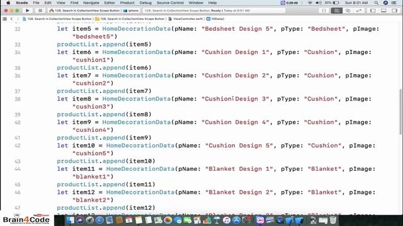The height and width of the screenshot is (226, 403).
Task: Switch to the Assistant editor
Action: pyautogui.click(x=348, y=11)
